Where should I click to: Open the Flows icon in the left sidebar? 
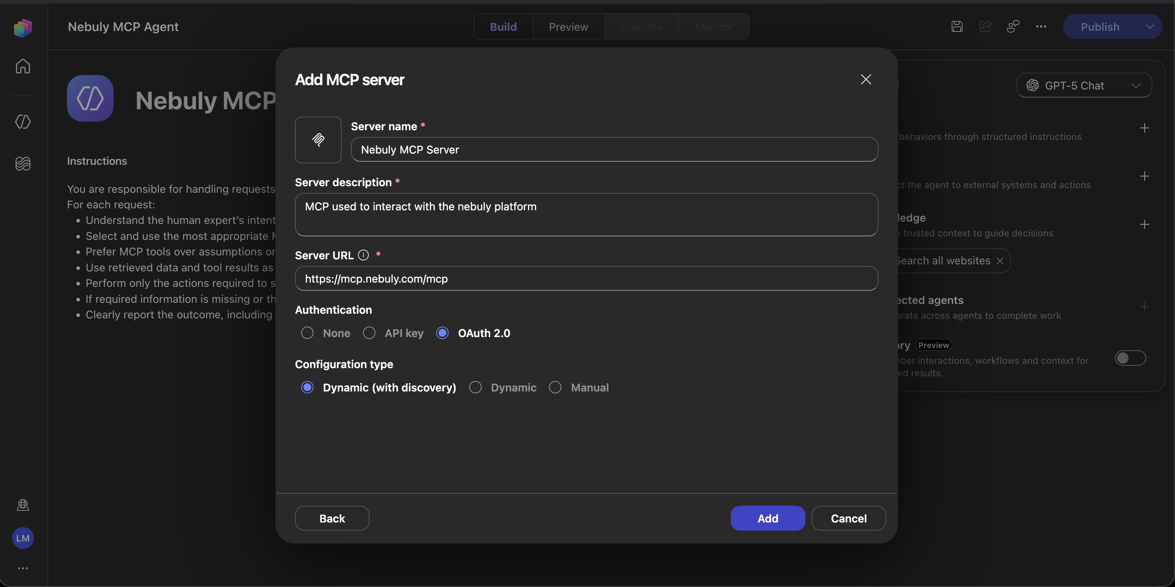click(23, 163)
